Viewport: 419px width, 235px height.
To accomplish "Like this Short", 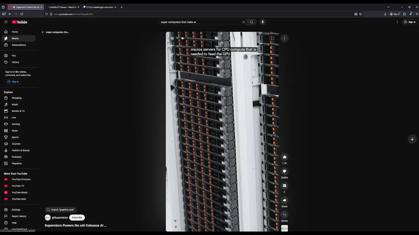I will coord(284,157).
